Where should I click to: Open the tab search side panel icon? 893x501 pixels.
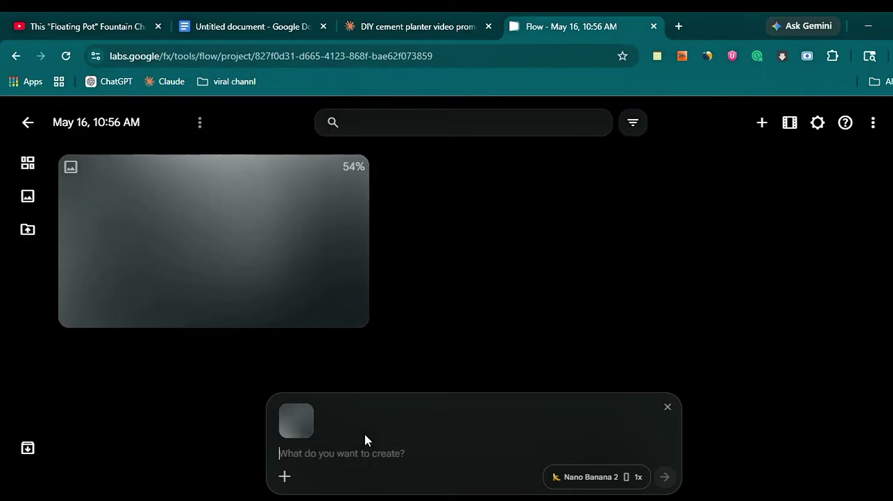click(870, 56)
